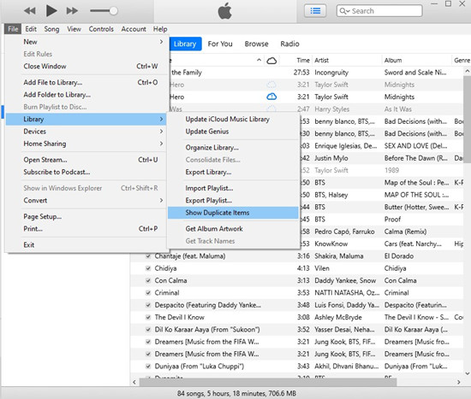Open the Edit menu
Viewport: 471px width, 399px height.
click(x=31, y=29)
